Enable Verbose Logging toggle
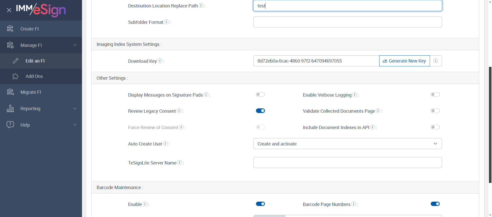Image resolution: width=492 pixels, height=217 pixels. pos(435,95)
